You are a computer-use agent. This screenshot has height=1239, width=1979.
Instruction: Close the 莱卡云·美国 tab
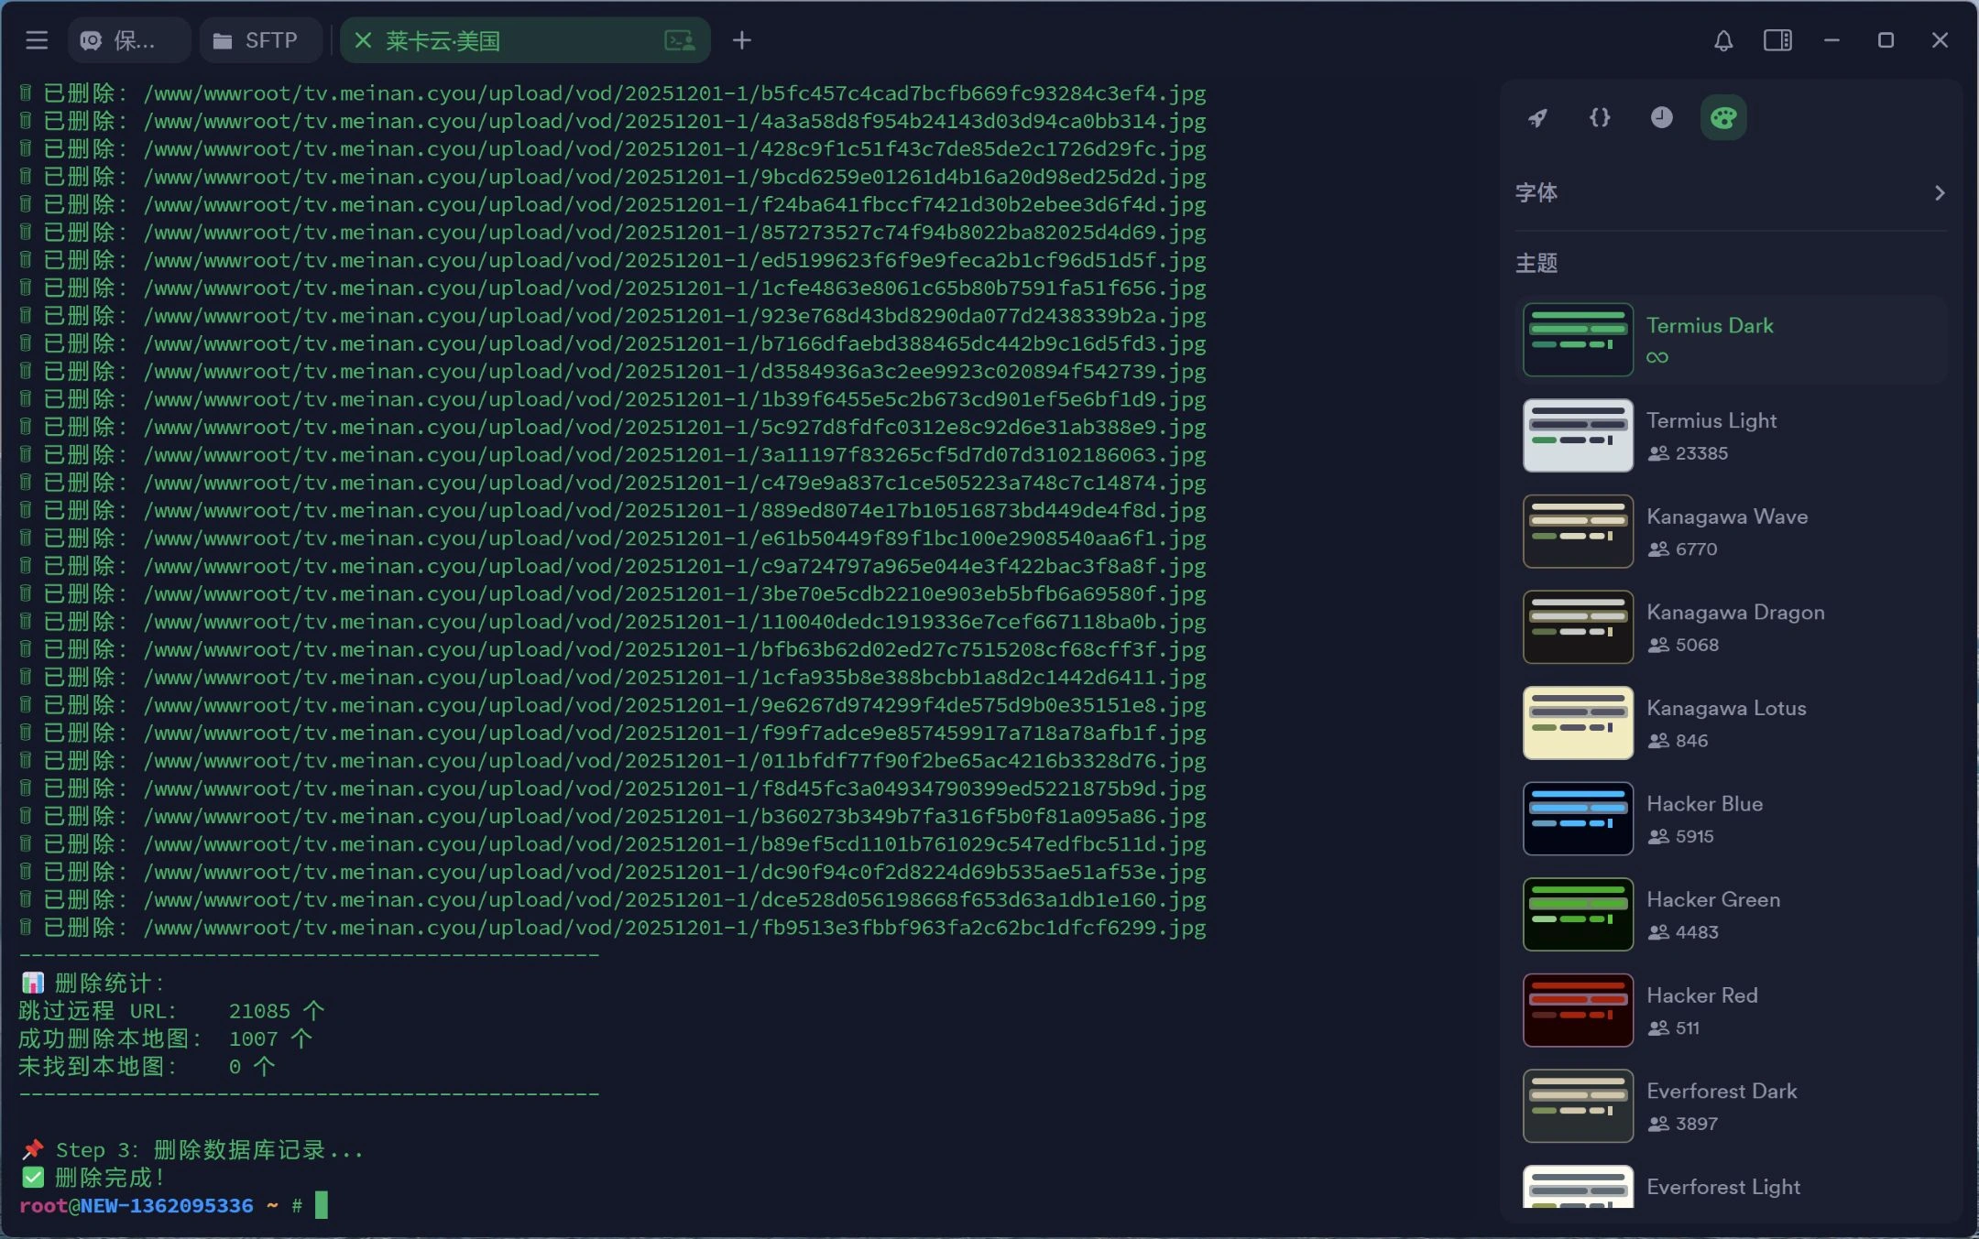[x=363, y=40]
